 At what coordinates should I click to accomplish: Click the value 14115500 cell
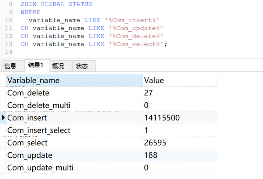point(180,118)
